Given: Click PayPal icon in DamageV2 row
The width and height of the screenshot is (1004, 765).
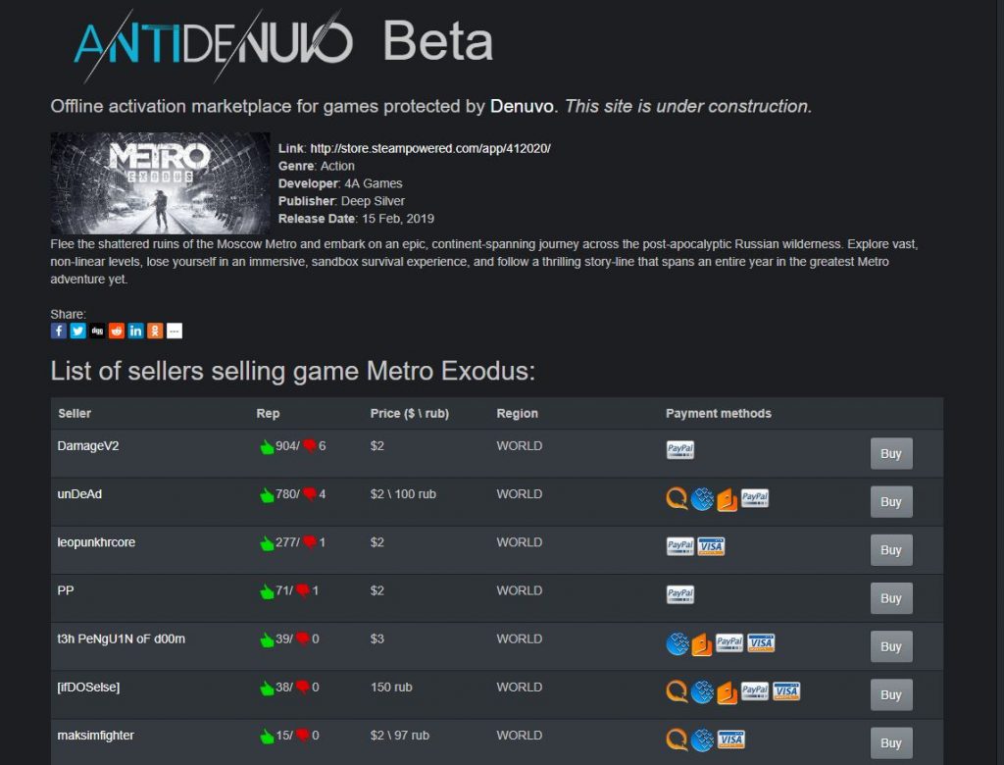Looking at the screenshot, I should click(680, 450).
